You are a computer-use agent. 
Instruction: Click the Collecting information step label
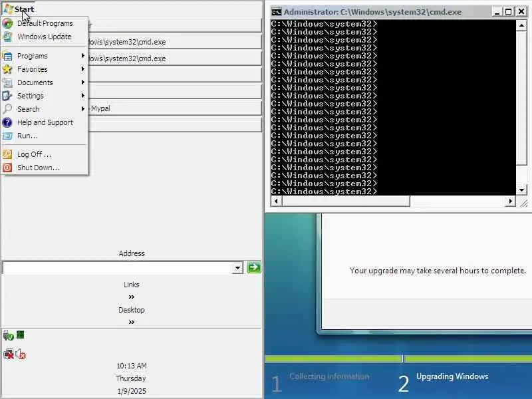click(329, 376)
